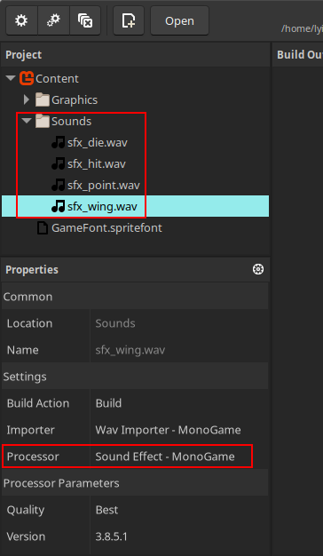
Task: Select the Sounds folder icon
Action: pyautogui.click(x=42, y=122)
